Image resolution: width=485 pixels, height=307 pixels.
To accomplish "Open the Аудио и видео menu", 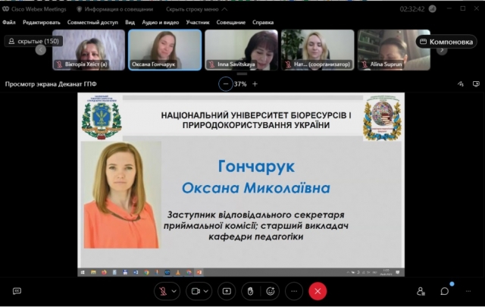I will 160,22.
